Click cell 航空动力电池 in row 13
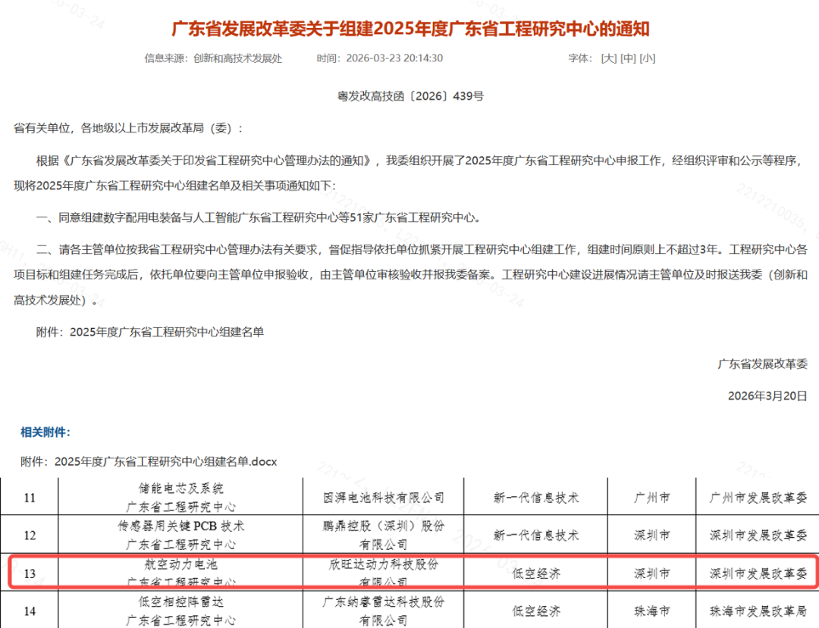 (x=180, y=564)
